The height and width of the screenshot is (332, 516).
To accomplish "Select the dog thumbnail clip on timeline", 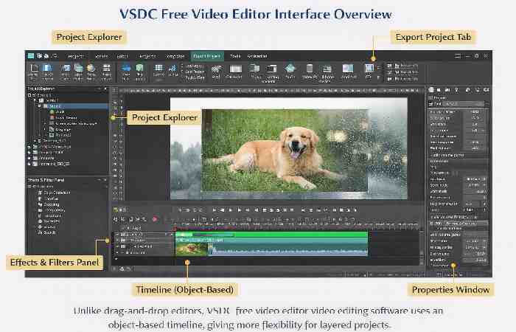I will pyautogui.click(x=192, y=249).
